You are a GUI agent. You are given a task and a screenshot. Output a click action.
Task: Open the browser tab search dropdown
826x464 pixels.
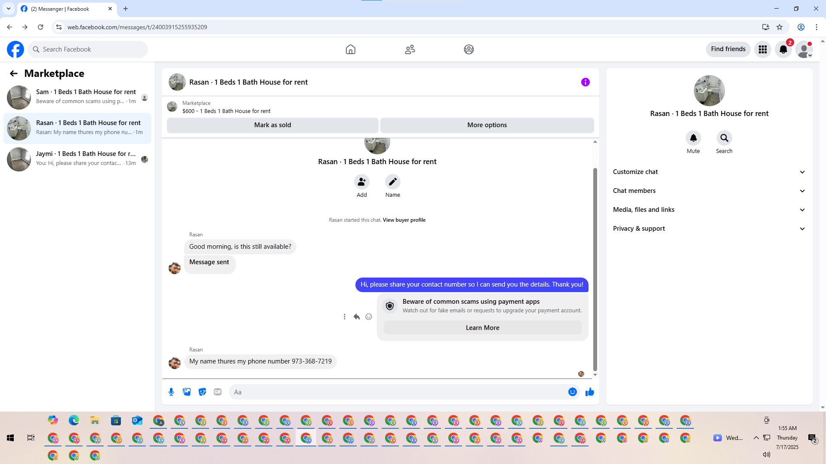9,9
